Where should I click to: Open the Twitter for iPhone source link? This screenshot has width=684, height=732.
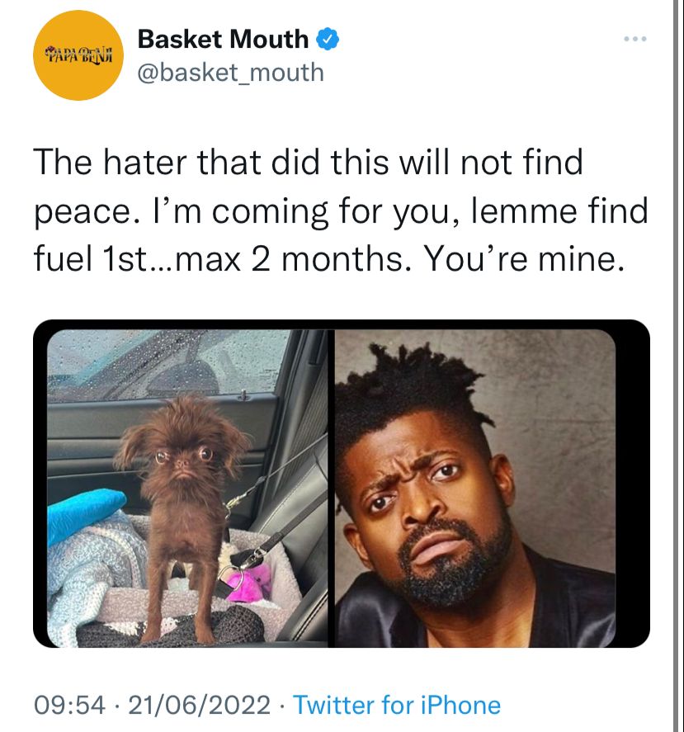pyautogui.click(x=396, y=705)
